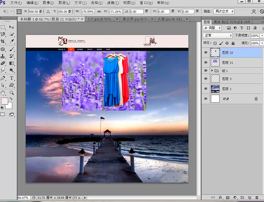
Task: Click the W width input field
Action: pos(87,12)
